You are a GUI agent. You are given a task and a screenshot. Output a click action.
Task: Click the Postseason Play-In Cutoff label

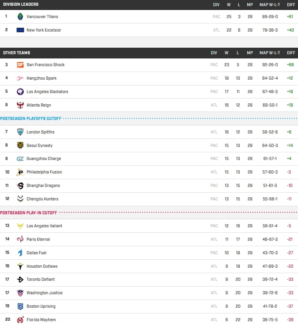(28, 213)
